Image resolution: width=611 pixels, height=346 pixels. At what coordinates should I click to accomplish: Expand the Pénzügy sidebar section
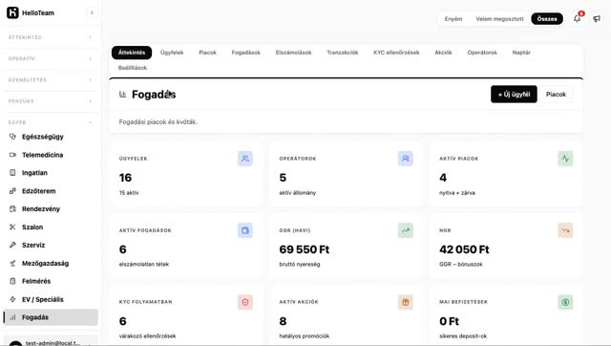click(50, 101)
